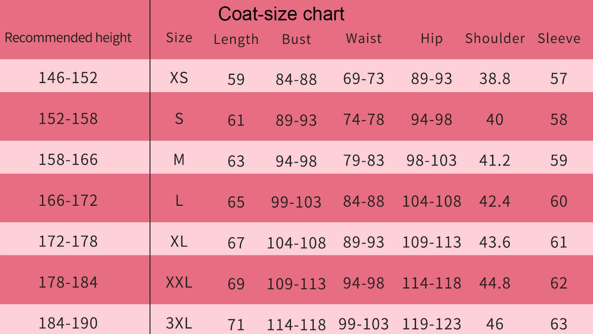593x334 pixels.
Task: Click the Size column header
Action: (179, 38)
